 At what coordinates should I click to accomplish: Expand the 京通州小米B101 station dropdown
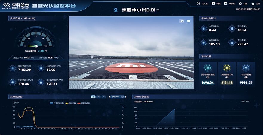tap(158, 10)
